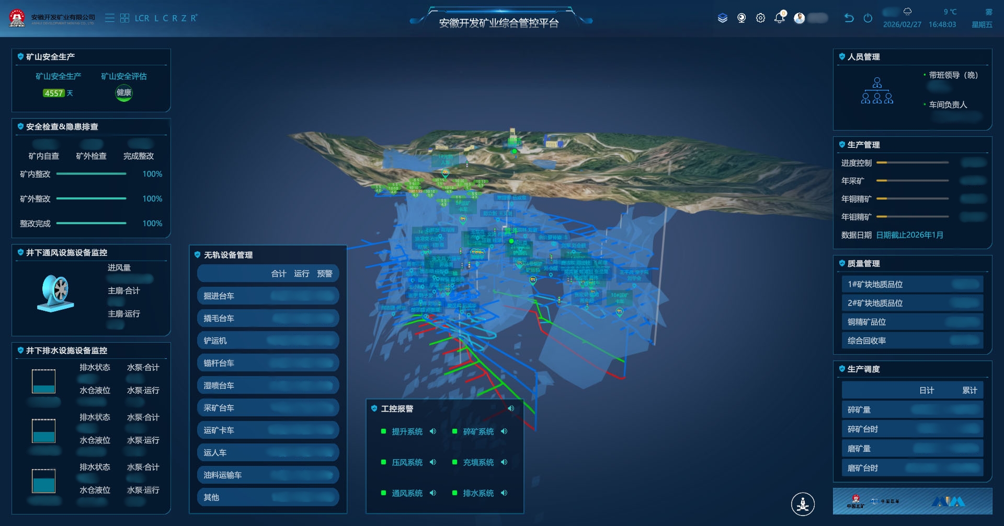Click the 健康 safety assessment badge
This screenshot has width=1004, height=526.
124,93
